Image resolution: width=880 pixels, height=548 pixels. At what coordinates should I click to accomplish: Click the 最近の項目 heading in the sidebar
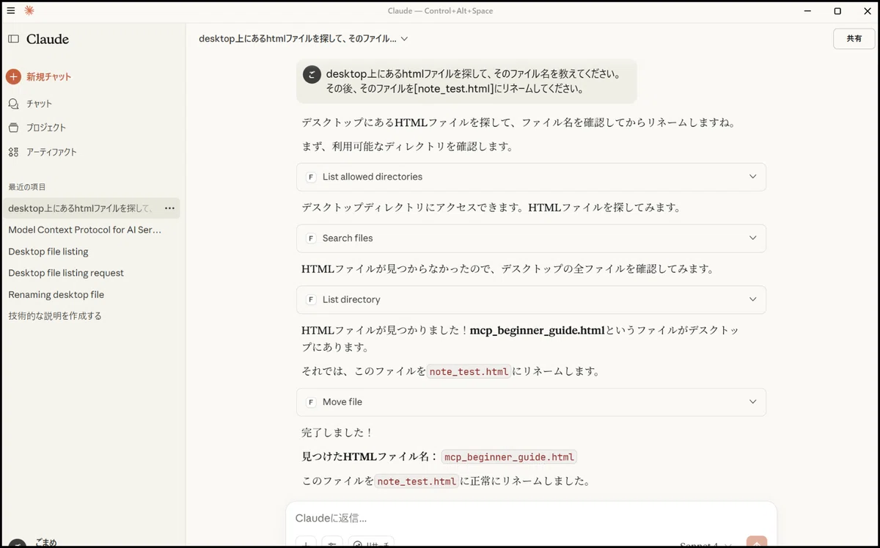(27, 187)
